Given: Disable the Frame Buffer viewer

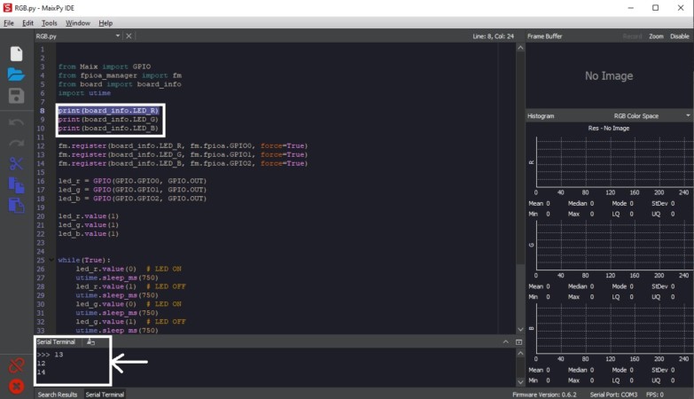Looking at the screenshot, I should tap(679, 36).
